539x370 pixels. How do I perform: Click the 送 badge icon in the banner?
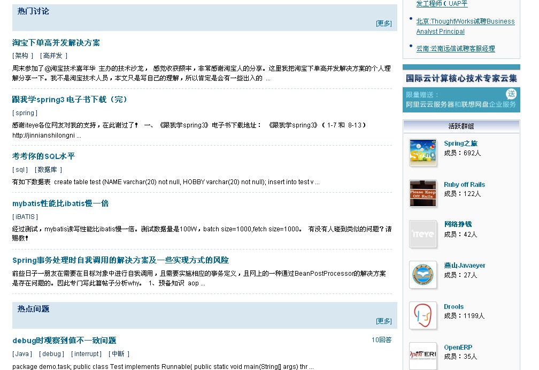511,94
